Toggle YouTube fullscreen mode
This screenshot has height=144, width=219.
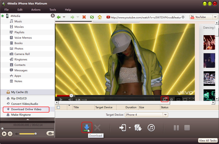click(x=192, y=99)
